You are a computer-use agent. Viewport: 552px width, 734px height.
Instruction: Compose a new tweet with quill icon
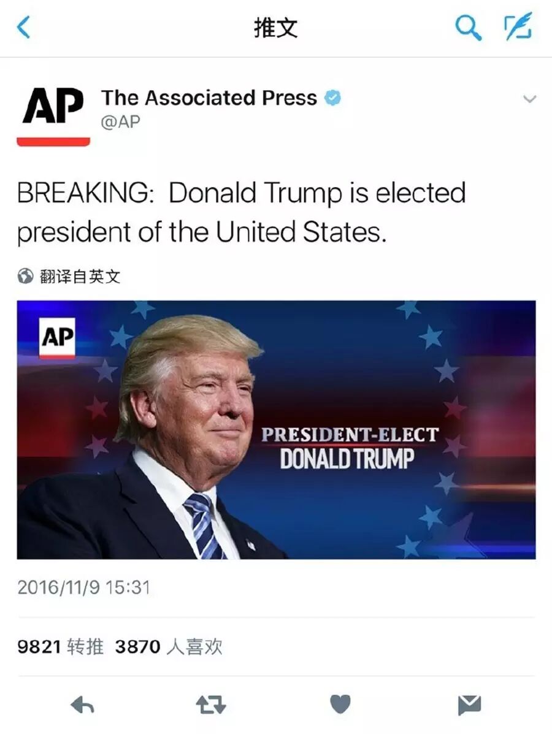pyautogui.click(x=518, y=27)
